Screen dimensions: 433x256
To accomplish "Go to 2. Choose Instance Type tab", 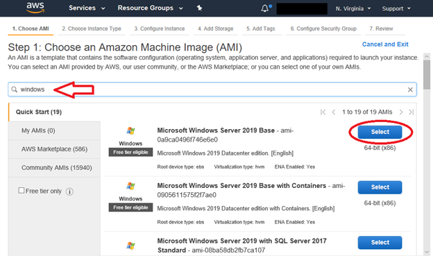I will click(92, 28).
